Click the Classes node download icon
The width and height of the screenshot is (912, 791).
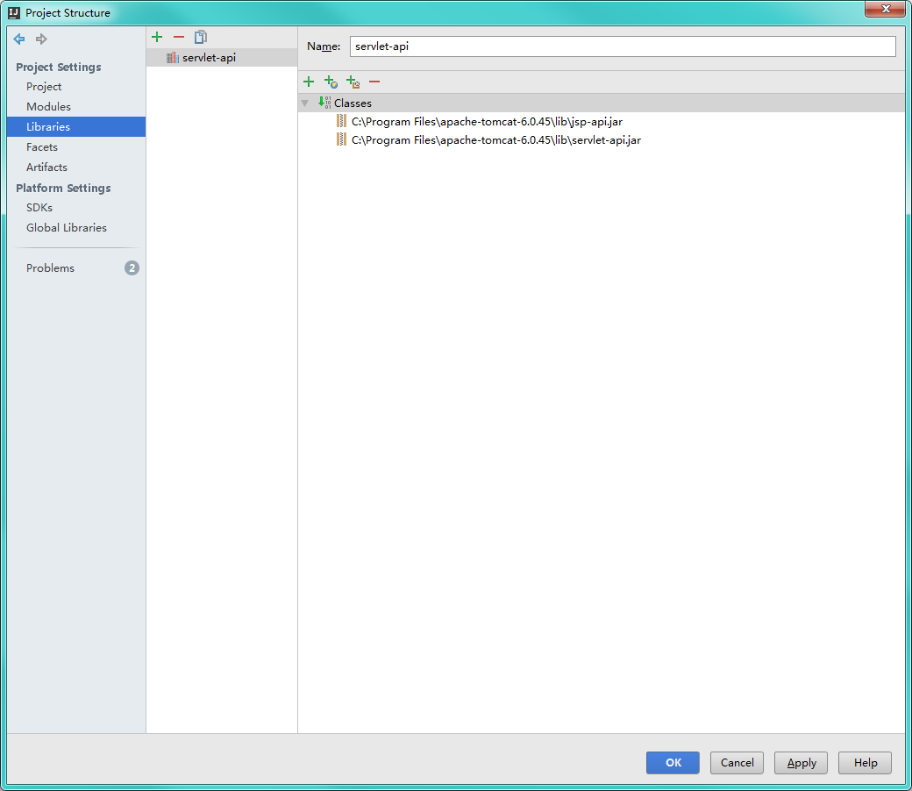coord(324,103)
